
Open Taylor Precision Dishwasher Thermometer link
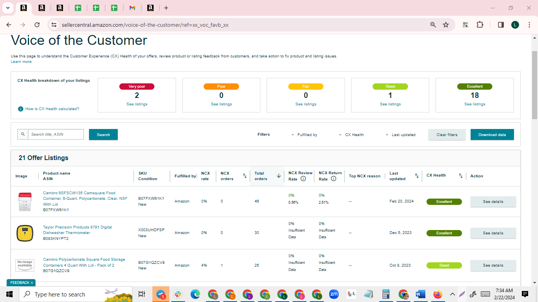[x=78, y=230]
